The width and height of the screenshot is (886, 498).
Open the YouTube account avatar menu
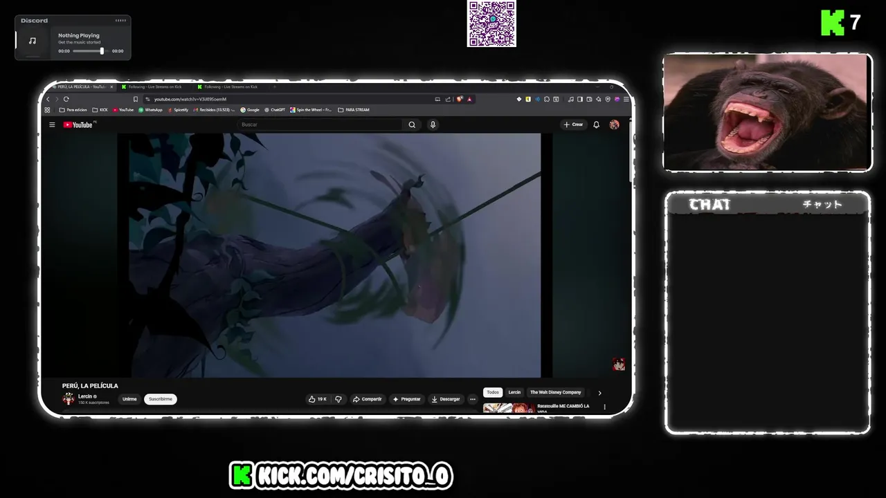pyautogui.click(x=614, y=124)
